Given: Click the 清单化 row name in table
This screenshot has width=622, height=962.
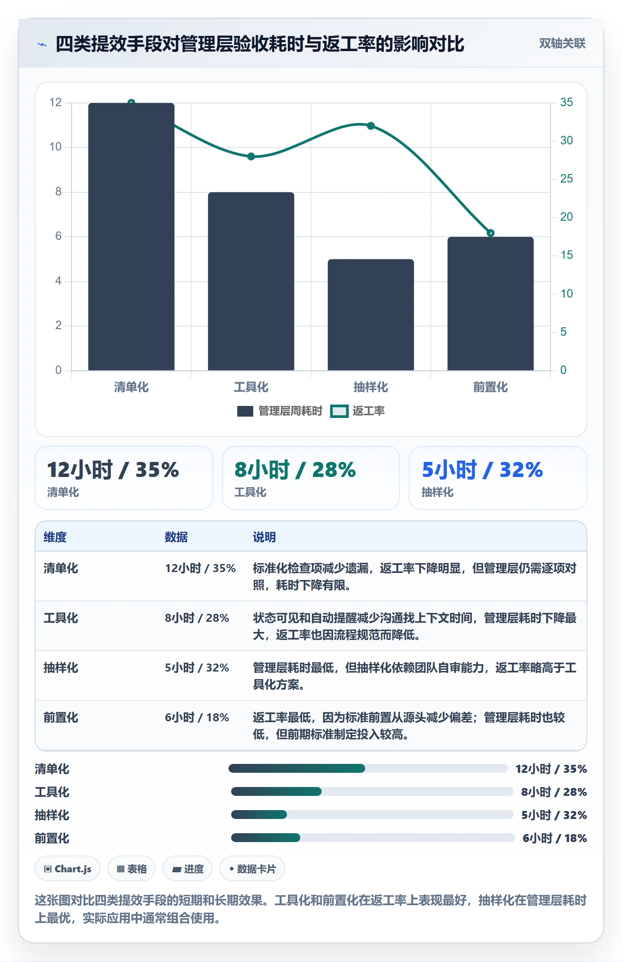Looking at the screenshot, I should tap(61, 568).
